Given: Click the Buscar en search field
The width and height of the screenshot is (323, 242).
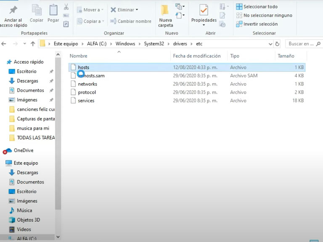Looking at the screenshot, I should [304, 44].
